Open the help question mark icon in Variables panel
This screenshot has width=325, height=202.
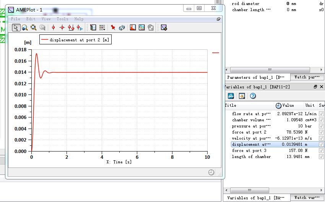(253, 96)
